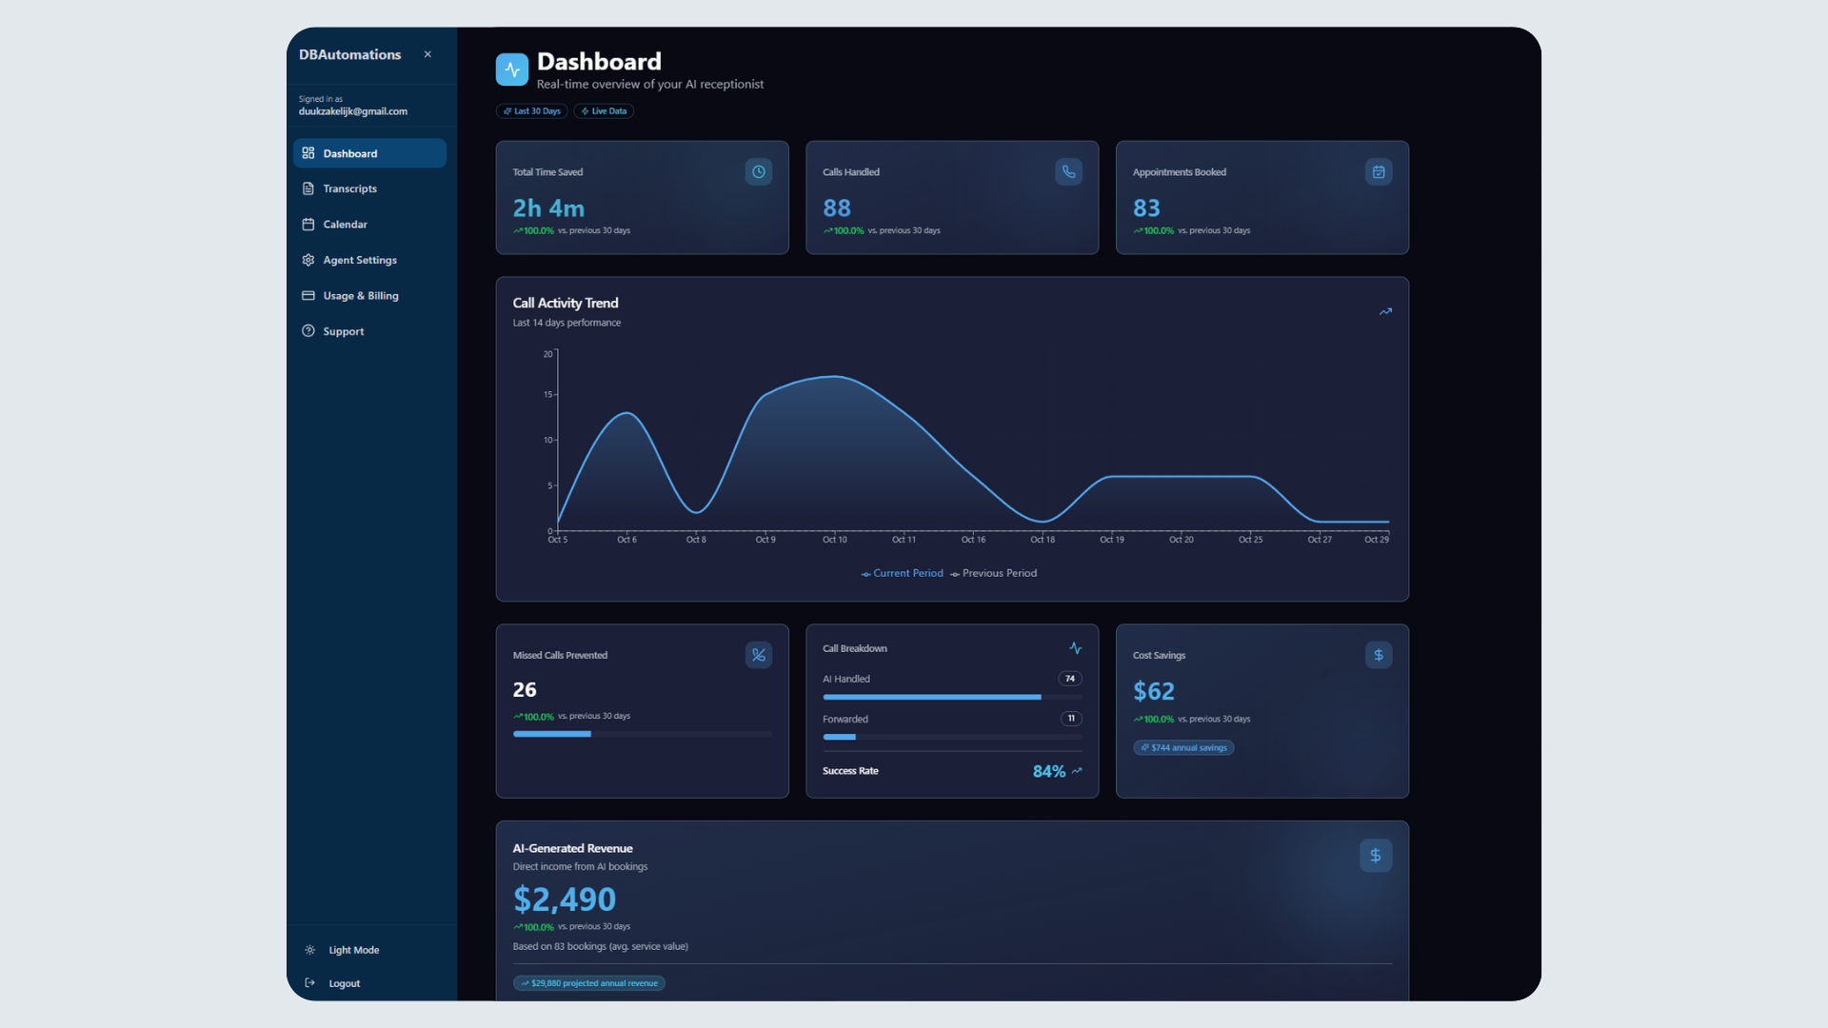Click the trend arrow icon on Call Activity Trend

tap(1386, 311)
